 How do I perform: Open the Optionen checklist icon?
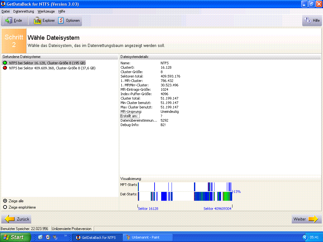(x=61, y=20)
